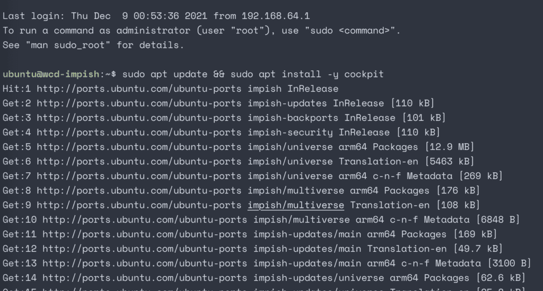Click the Get:5 universe arm64 Packages URL
Screen dimensions: 543x291
point(139,147)
